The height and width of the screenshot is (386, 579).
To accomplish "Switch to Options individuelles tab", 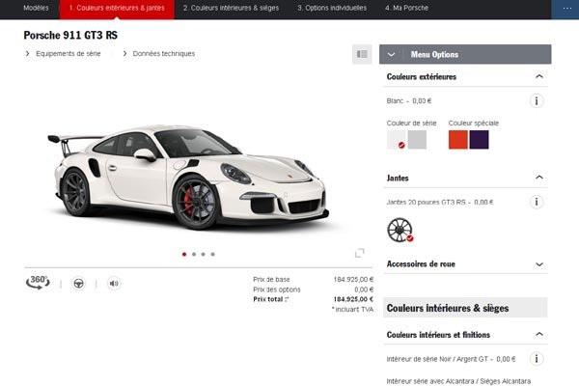I will (332, 8).
